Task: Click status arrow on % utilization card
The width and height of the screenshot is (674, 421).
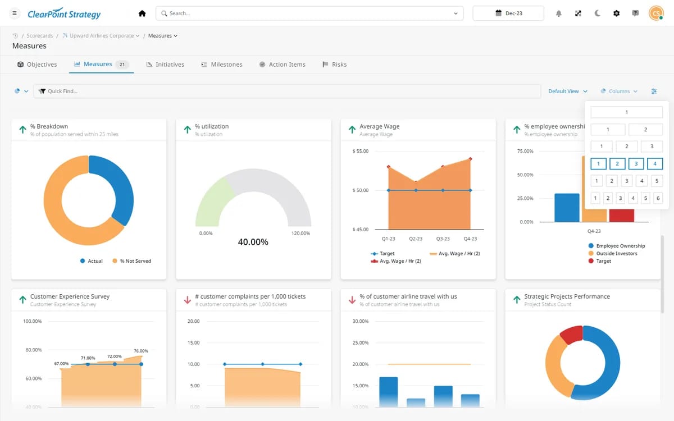Action: (187, 130)
